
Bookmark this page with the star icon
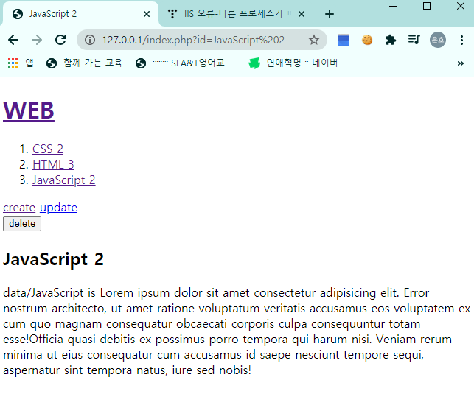[314, 40]
